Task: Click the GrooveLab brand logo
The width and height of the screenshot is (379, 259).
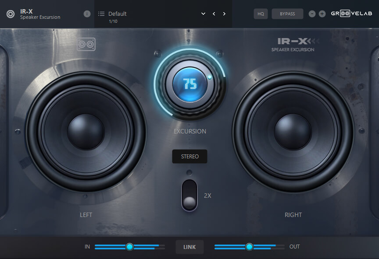Action: (x=351, y=14)
